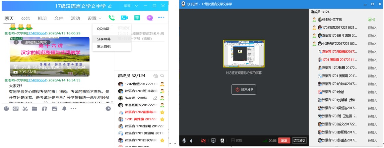Image resolution: width=384 pixels, height=148 pixels.
Task: Start a QQ voice call with green phone icon
Action: (x=111, y=18)
